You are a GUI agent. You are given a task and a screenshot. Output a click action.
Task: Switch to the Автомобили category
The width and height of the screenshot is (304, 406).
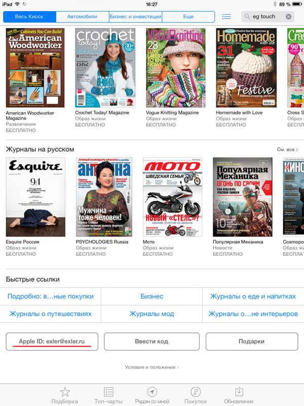tap(82, 17)
